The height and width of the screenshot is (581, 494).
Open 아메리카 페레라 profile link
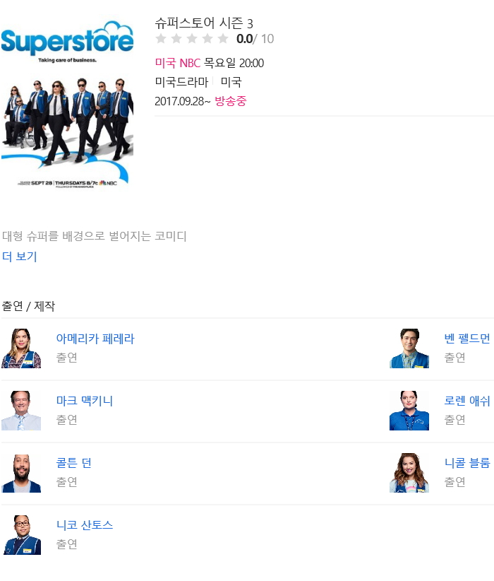pos(95,339)
